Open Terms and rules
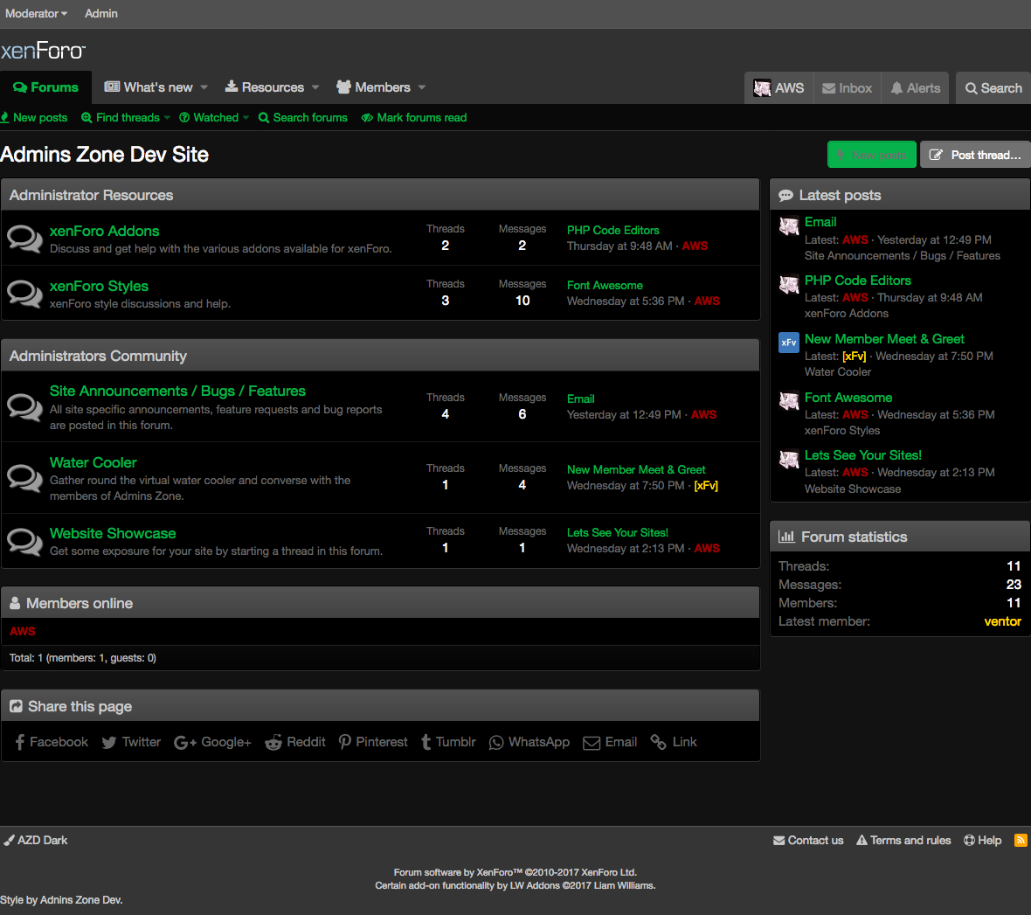The height and width of the screenshot is (915, 1031). (x=903, y=841)
